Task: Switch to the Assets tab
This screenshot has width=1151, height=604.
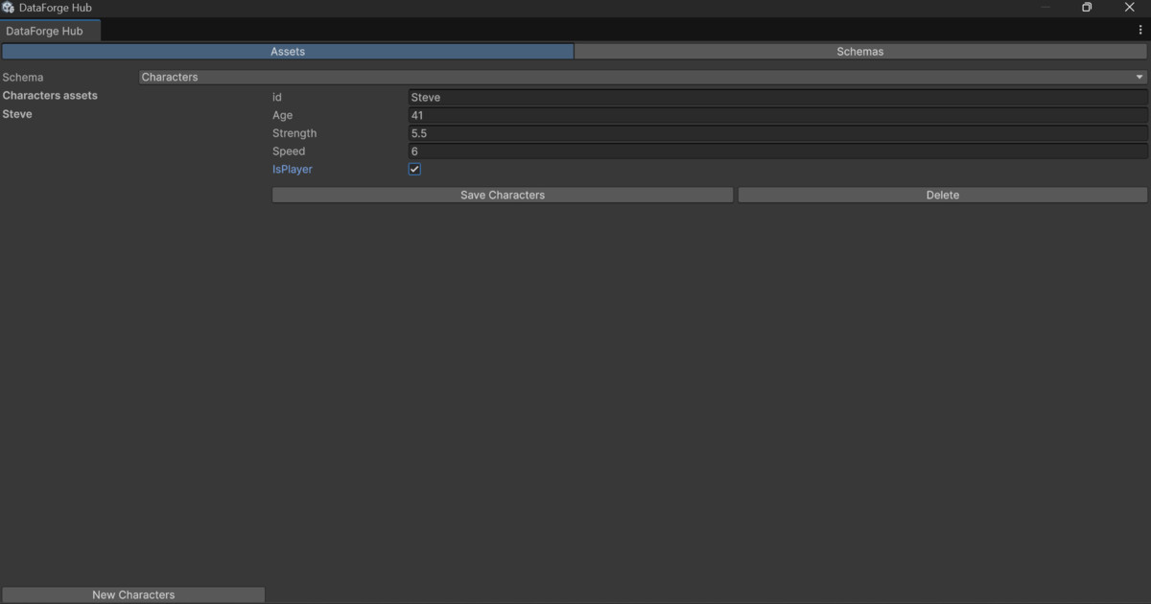Action: tap(287, 51)
